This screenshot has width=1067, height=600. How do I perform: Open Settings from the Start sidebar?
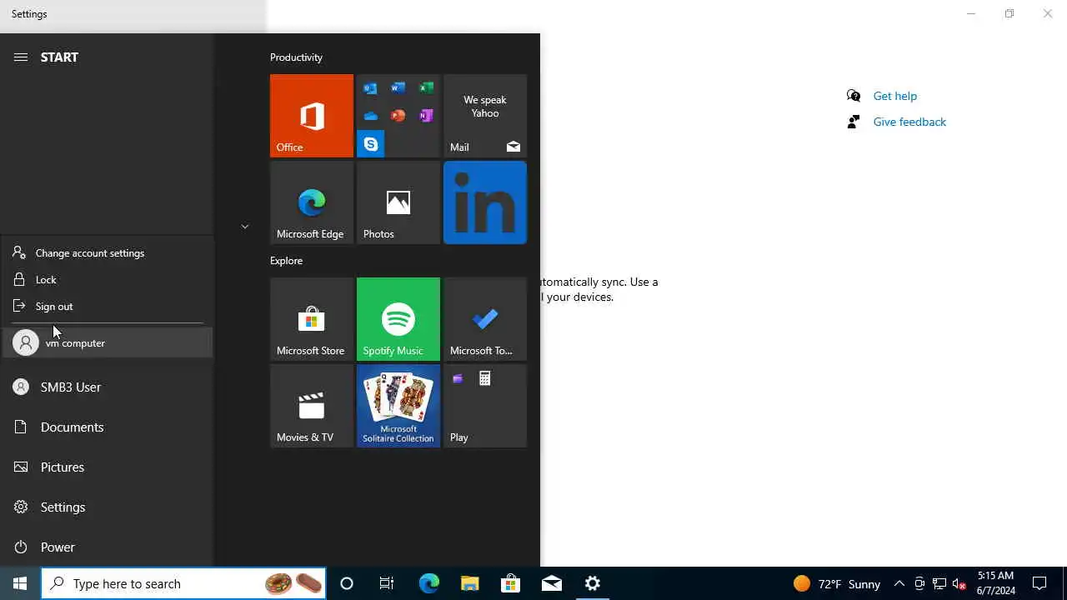(107, 507)
